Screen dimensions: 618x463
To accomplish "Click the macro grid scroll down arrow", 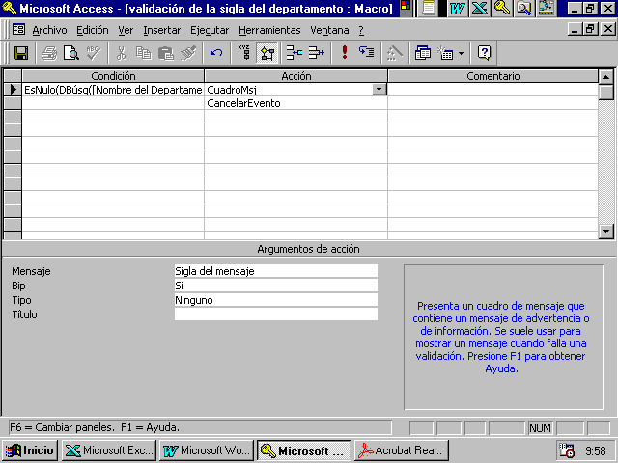I will tap(605, 231).
